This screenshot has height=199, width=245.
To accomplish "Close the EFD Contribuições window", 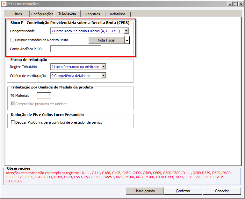I will coord(241,4).
